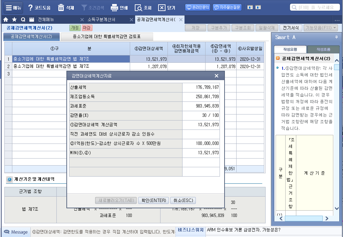Image resolution: width=343 pixels, height=237 pixels.
Task: Click the 닫기 toolbar close icon
Action: (161, 8)
